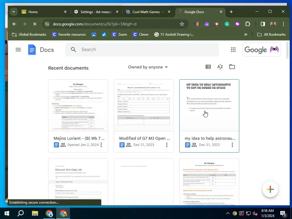Open the Mejins Lorient document thumbnail
This screenshot has width=292, height=219.
click(78, 105)
